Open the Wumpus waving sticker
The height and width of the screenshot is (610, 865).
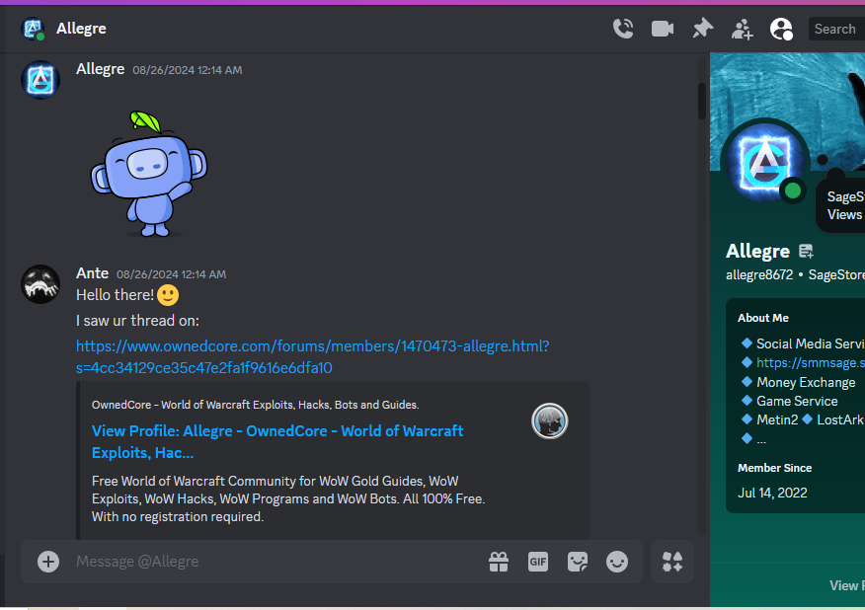[149, 173]
